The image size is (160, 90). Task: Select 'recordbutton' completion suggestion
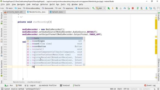pyautogui.click(x=55, y=46)
